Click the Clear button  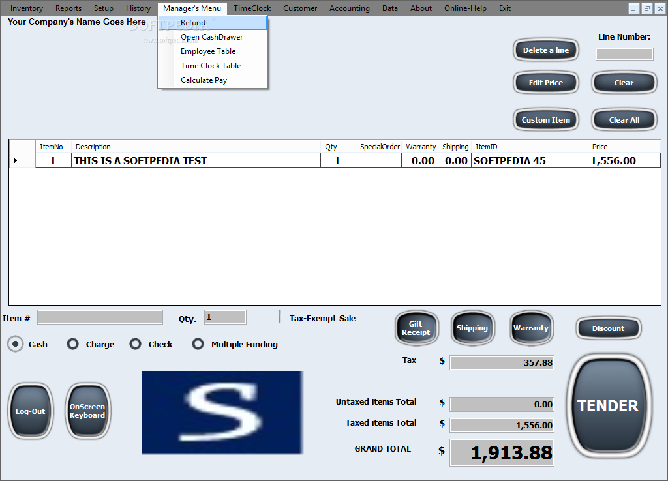click(624, 83)
